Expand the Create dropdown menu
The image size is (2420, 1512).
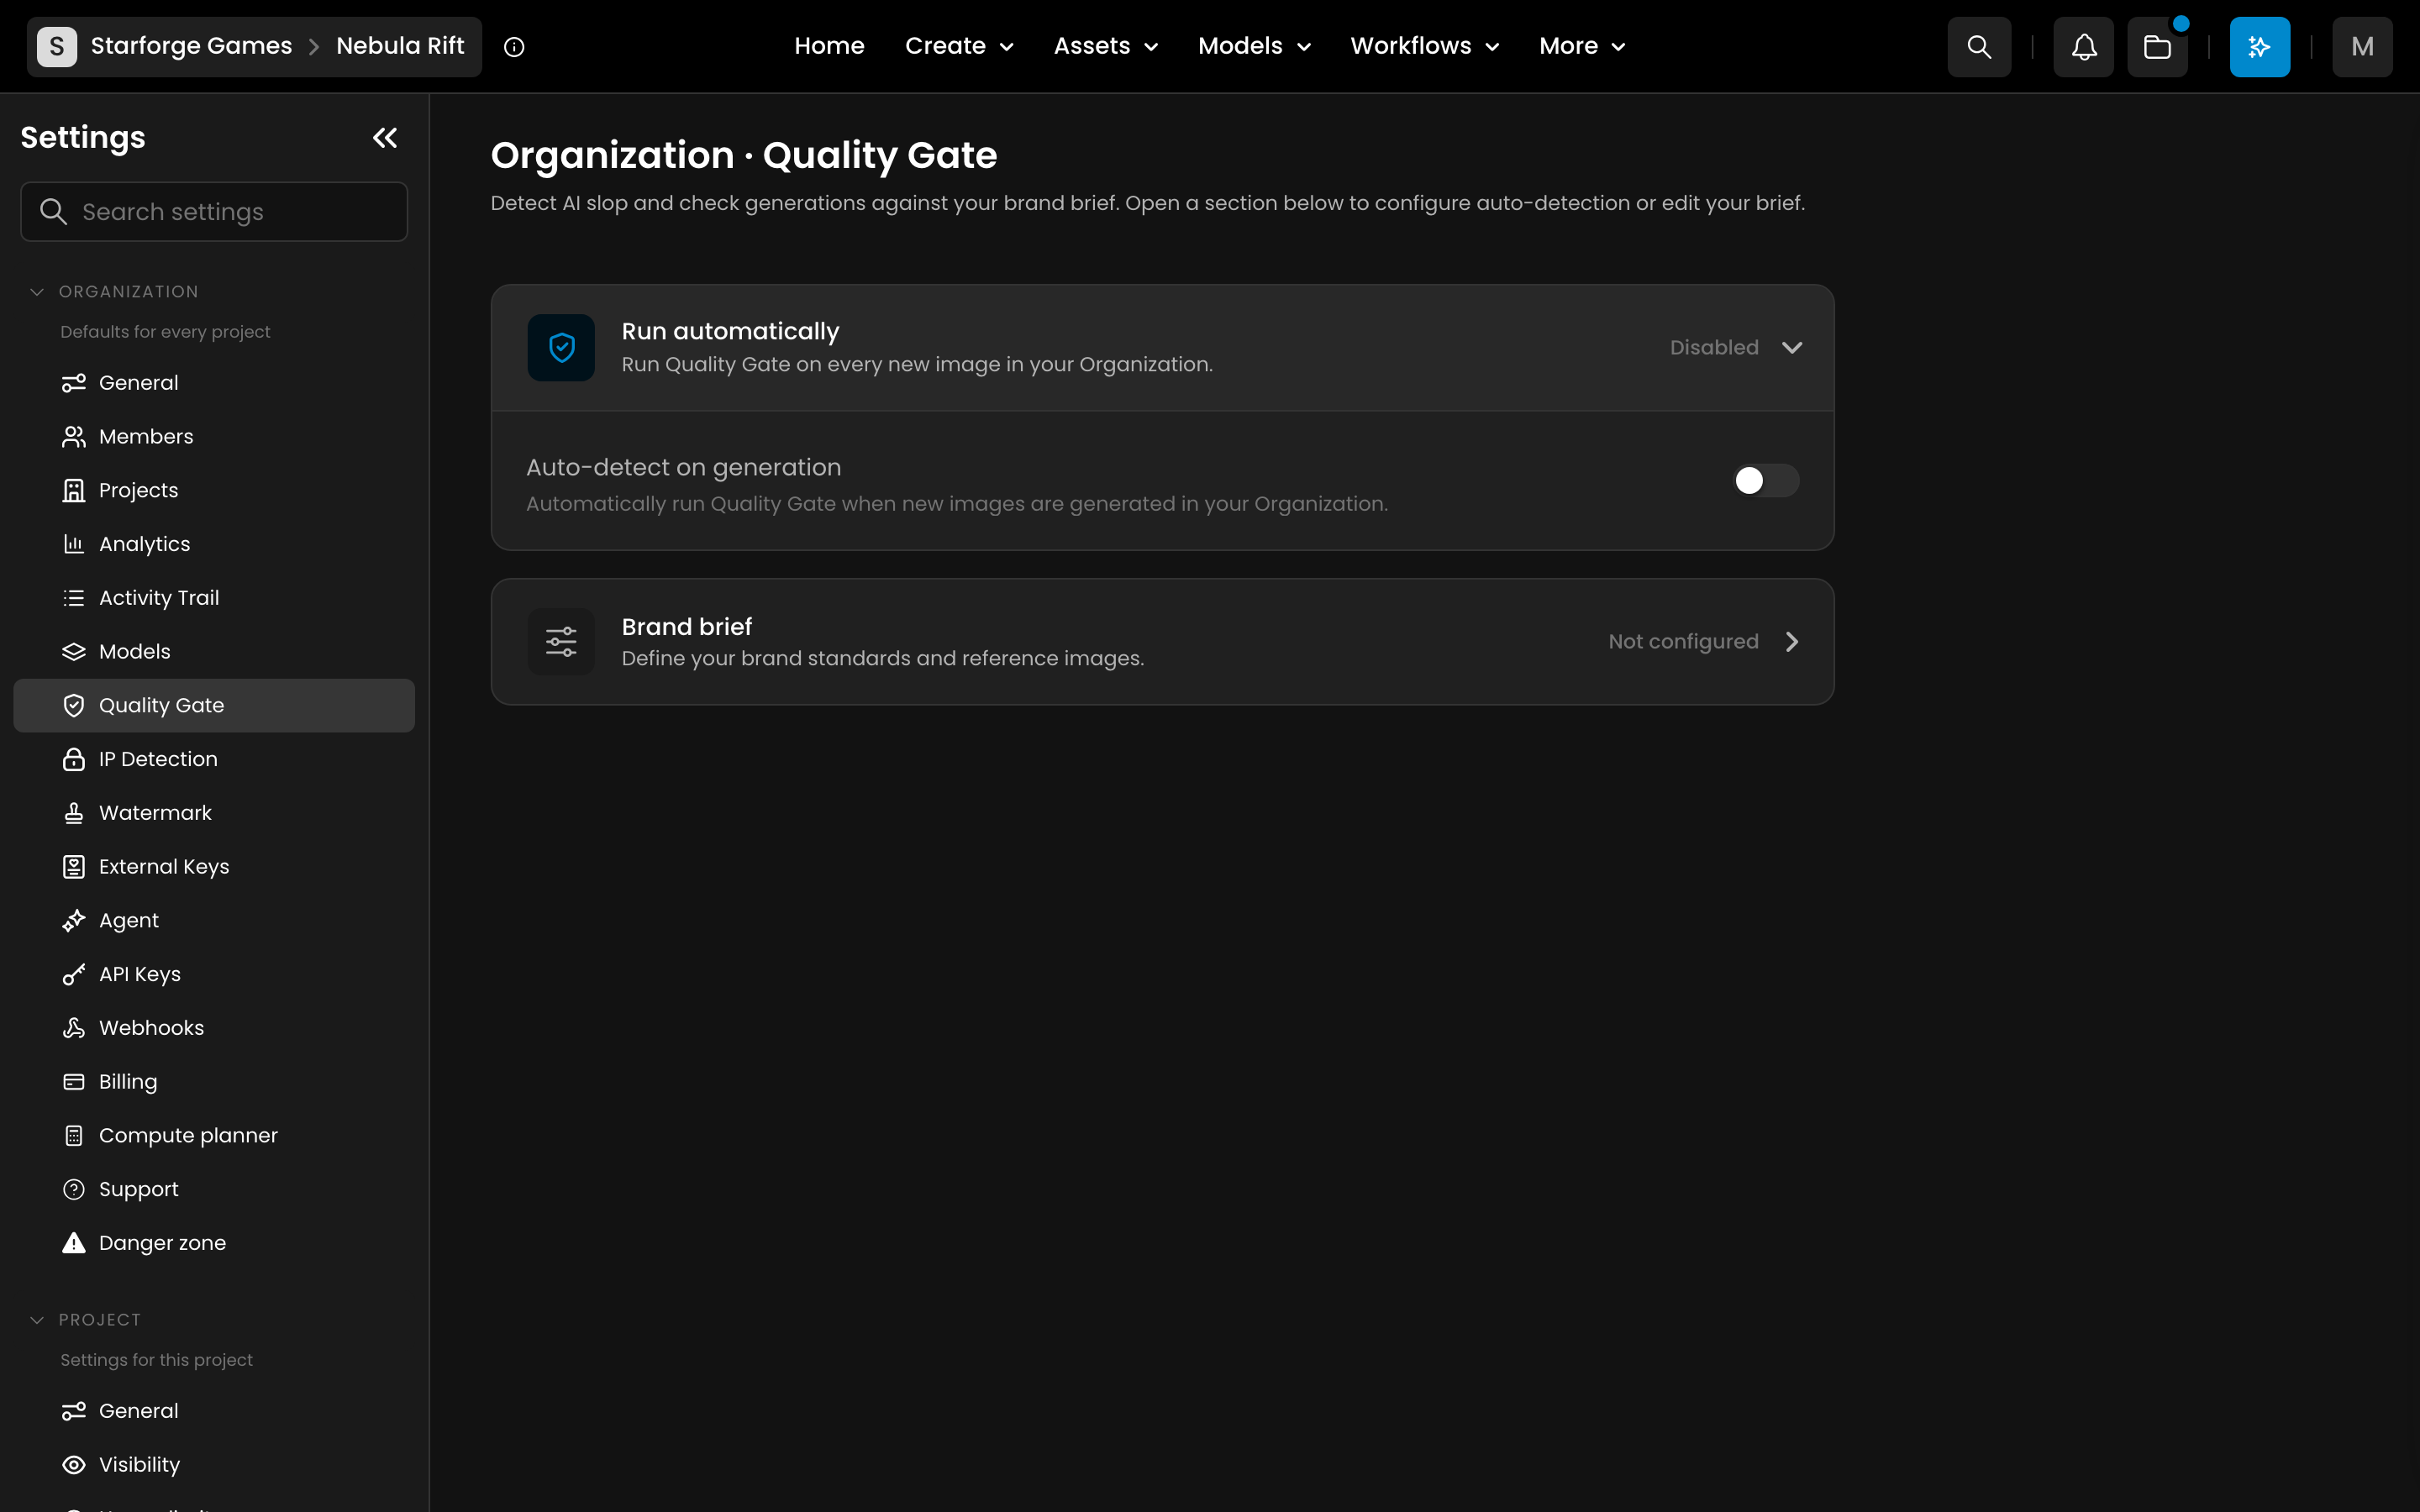[959, 46]
